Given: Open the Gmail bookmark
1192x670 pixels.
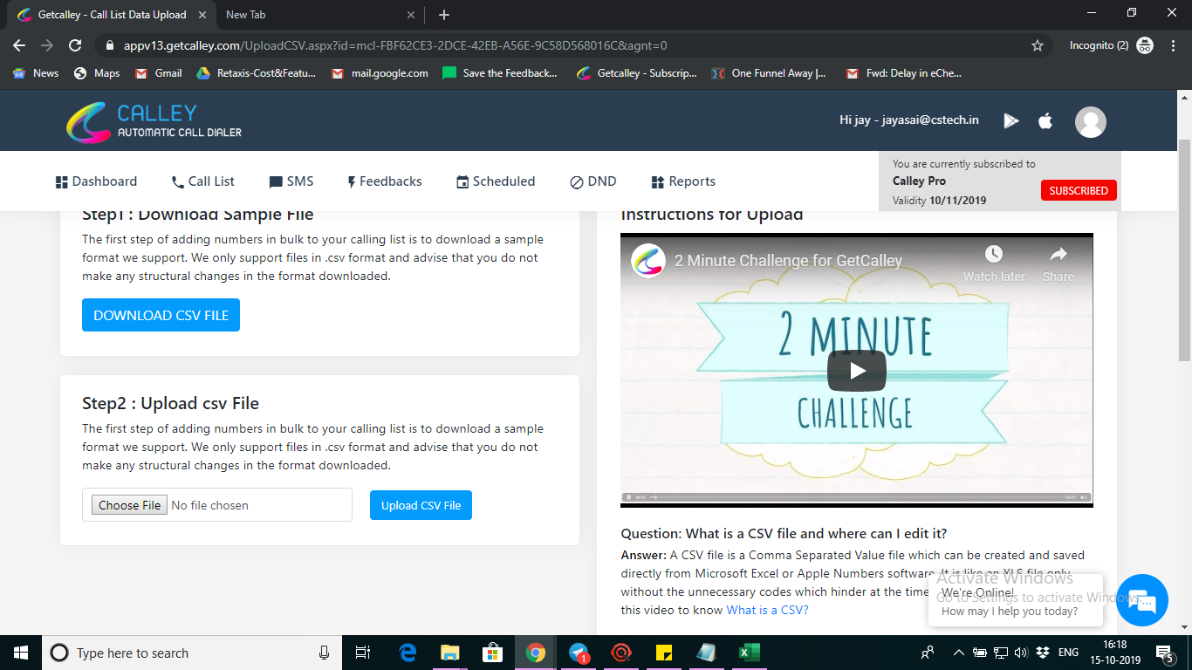Looking at the screenshot, I should [159, 73].
